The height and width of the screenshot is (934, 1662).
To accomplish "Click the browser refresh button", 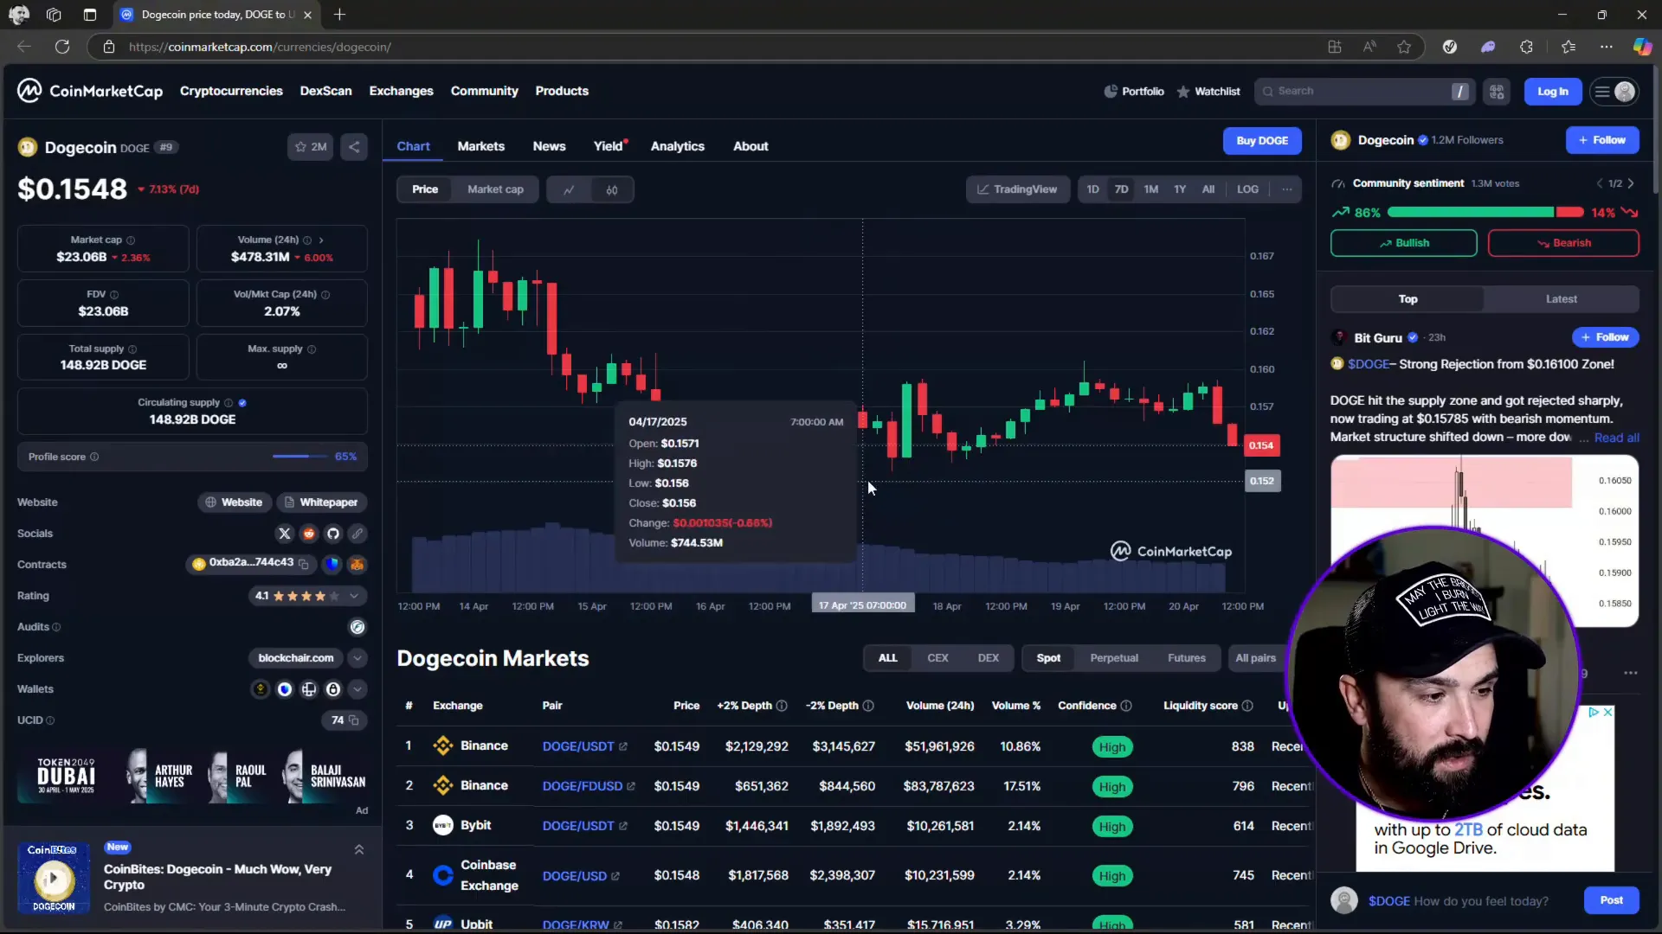I will click(x=62, y=47).
